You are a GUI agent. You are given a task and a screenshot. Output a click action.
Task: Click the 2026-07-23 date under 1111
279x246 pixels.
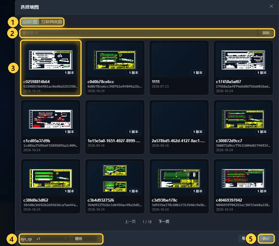160,86
